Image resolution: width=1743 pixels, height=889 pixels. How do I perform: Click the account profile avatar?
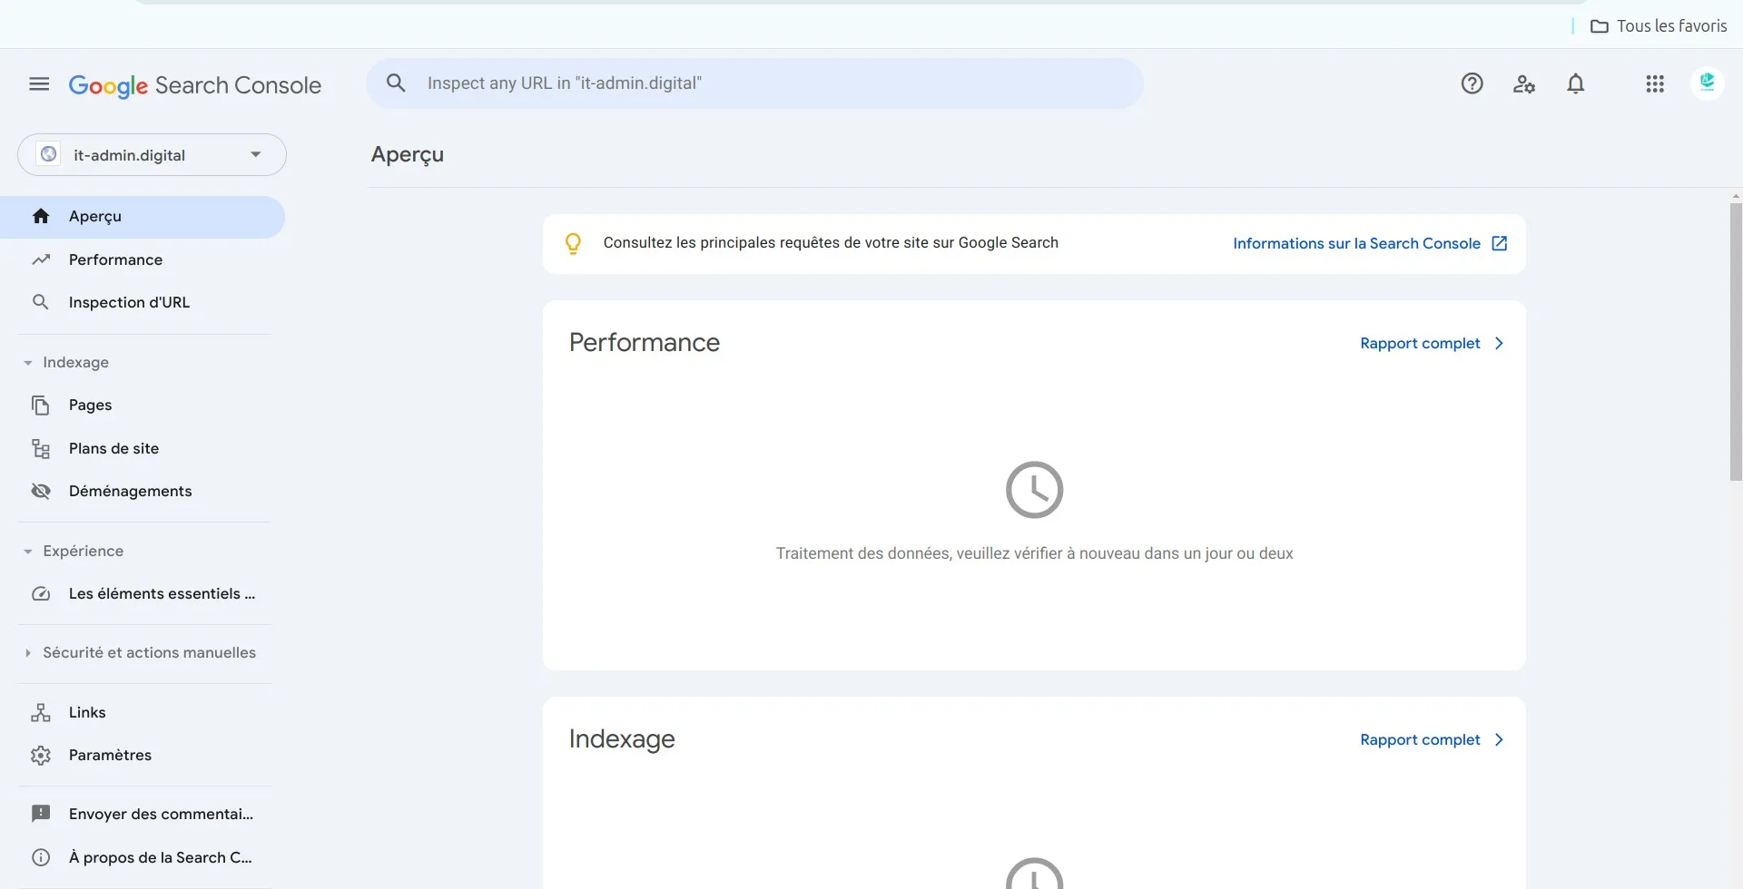(1707, 83)
